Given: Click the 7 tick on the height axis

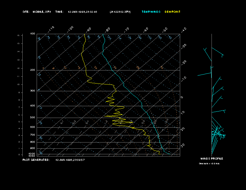Looking at the screenshot, I should pos(19,107).
